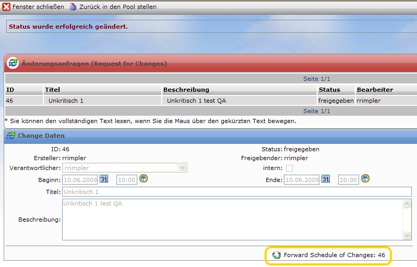Open the Beginn date calendar picker

coord(103,179)
